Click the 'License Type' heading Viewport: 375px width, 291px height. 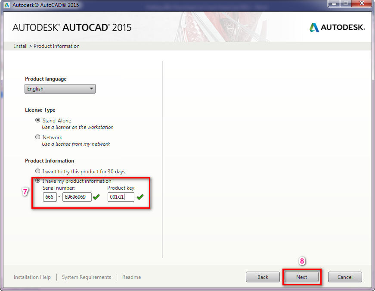pos(40,110)
